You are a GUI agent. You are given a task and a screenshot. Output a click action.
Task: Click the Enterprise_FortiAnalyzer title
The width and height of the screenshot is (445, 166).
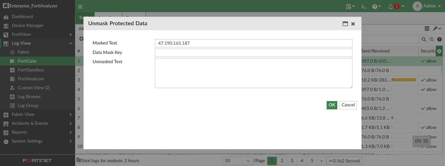30,6
